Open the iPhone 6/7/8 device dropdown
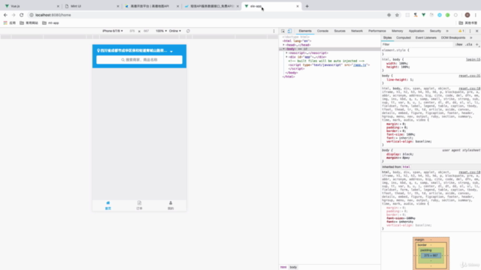 point(113,31)
